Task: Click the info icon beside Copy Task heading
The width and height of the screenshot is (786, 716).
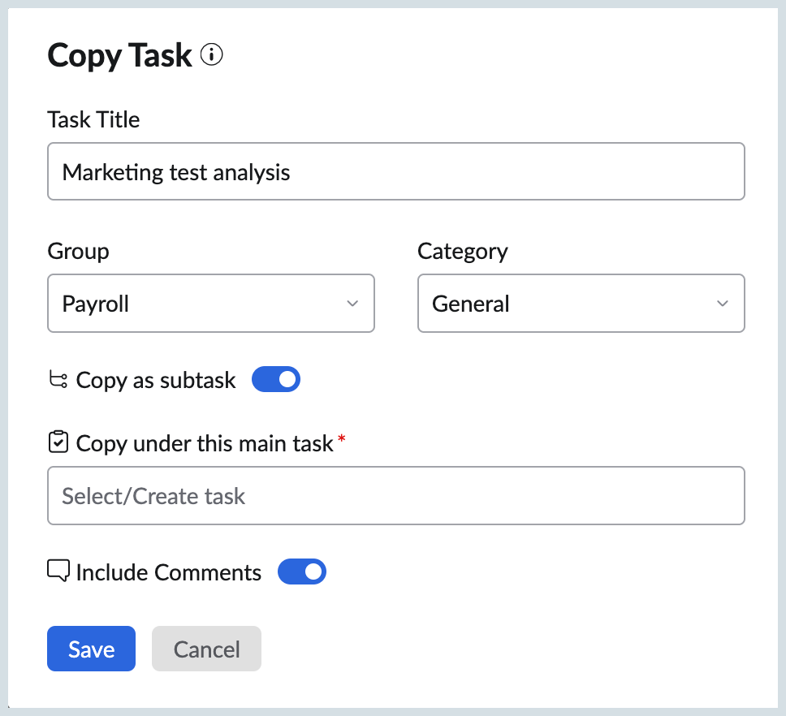Action: (x=211, y=54)
